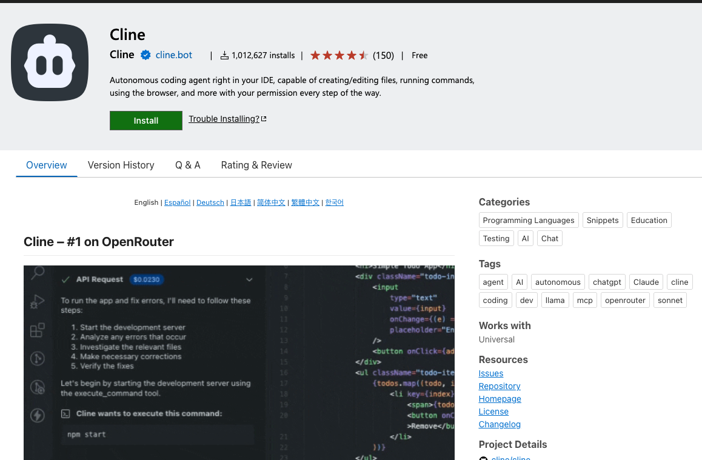Image resolution: width=702 pixels, height=460 pixels.
Task: Click the openrouter tag
Action: pos(625,300)
